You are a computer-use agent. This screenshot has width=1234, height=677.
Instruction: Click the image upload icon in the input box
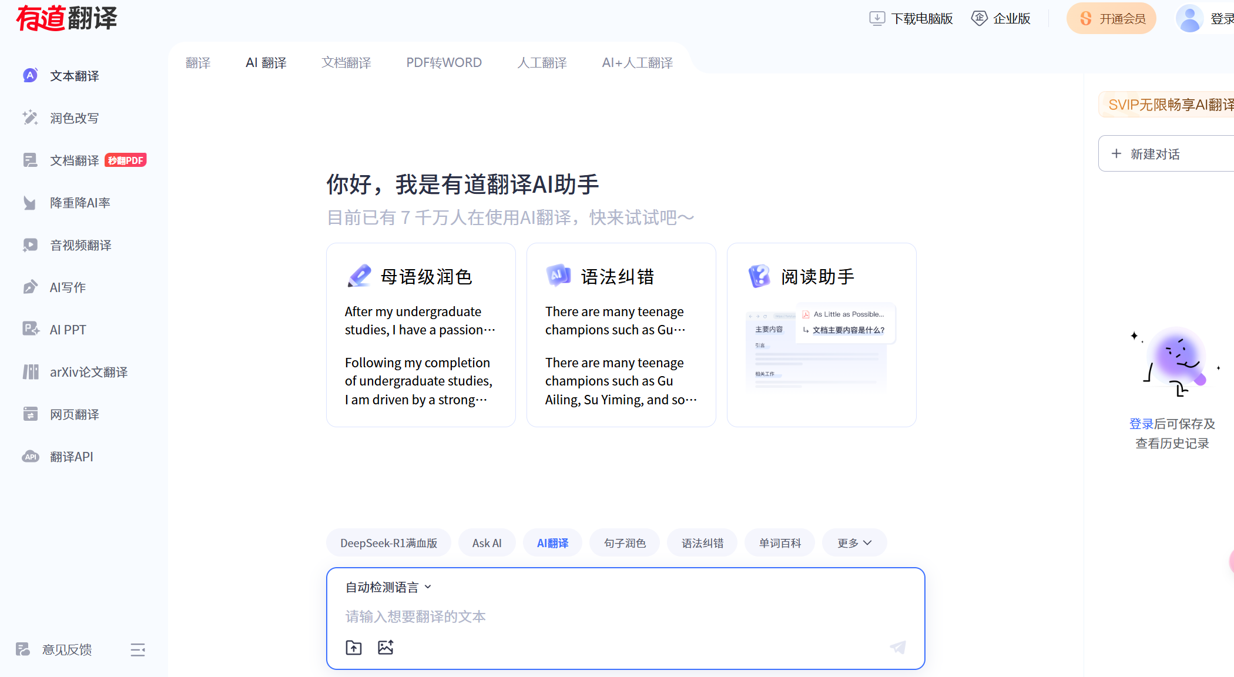(x=385, y=648)
